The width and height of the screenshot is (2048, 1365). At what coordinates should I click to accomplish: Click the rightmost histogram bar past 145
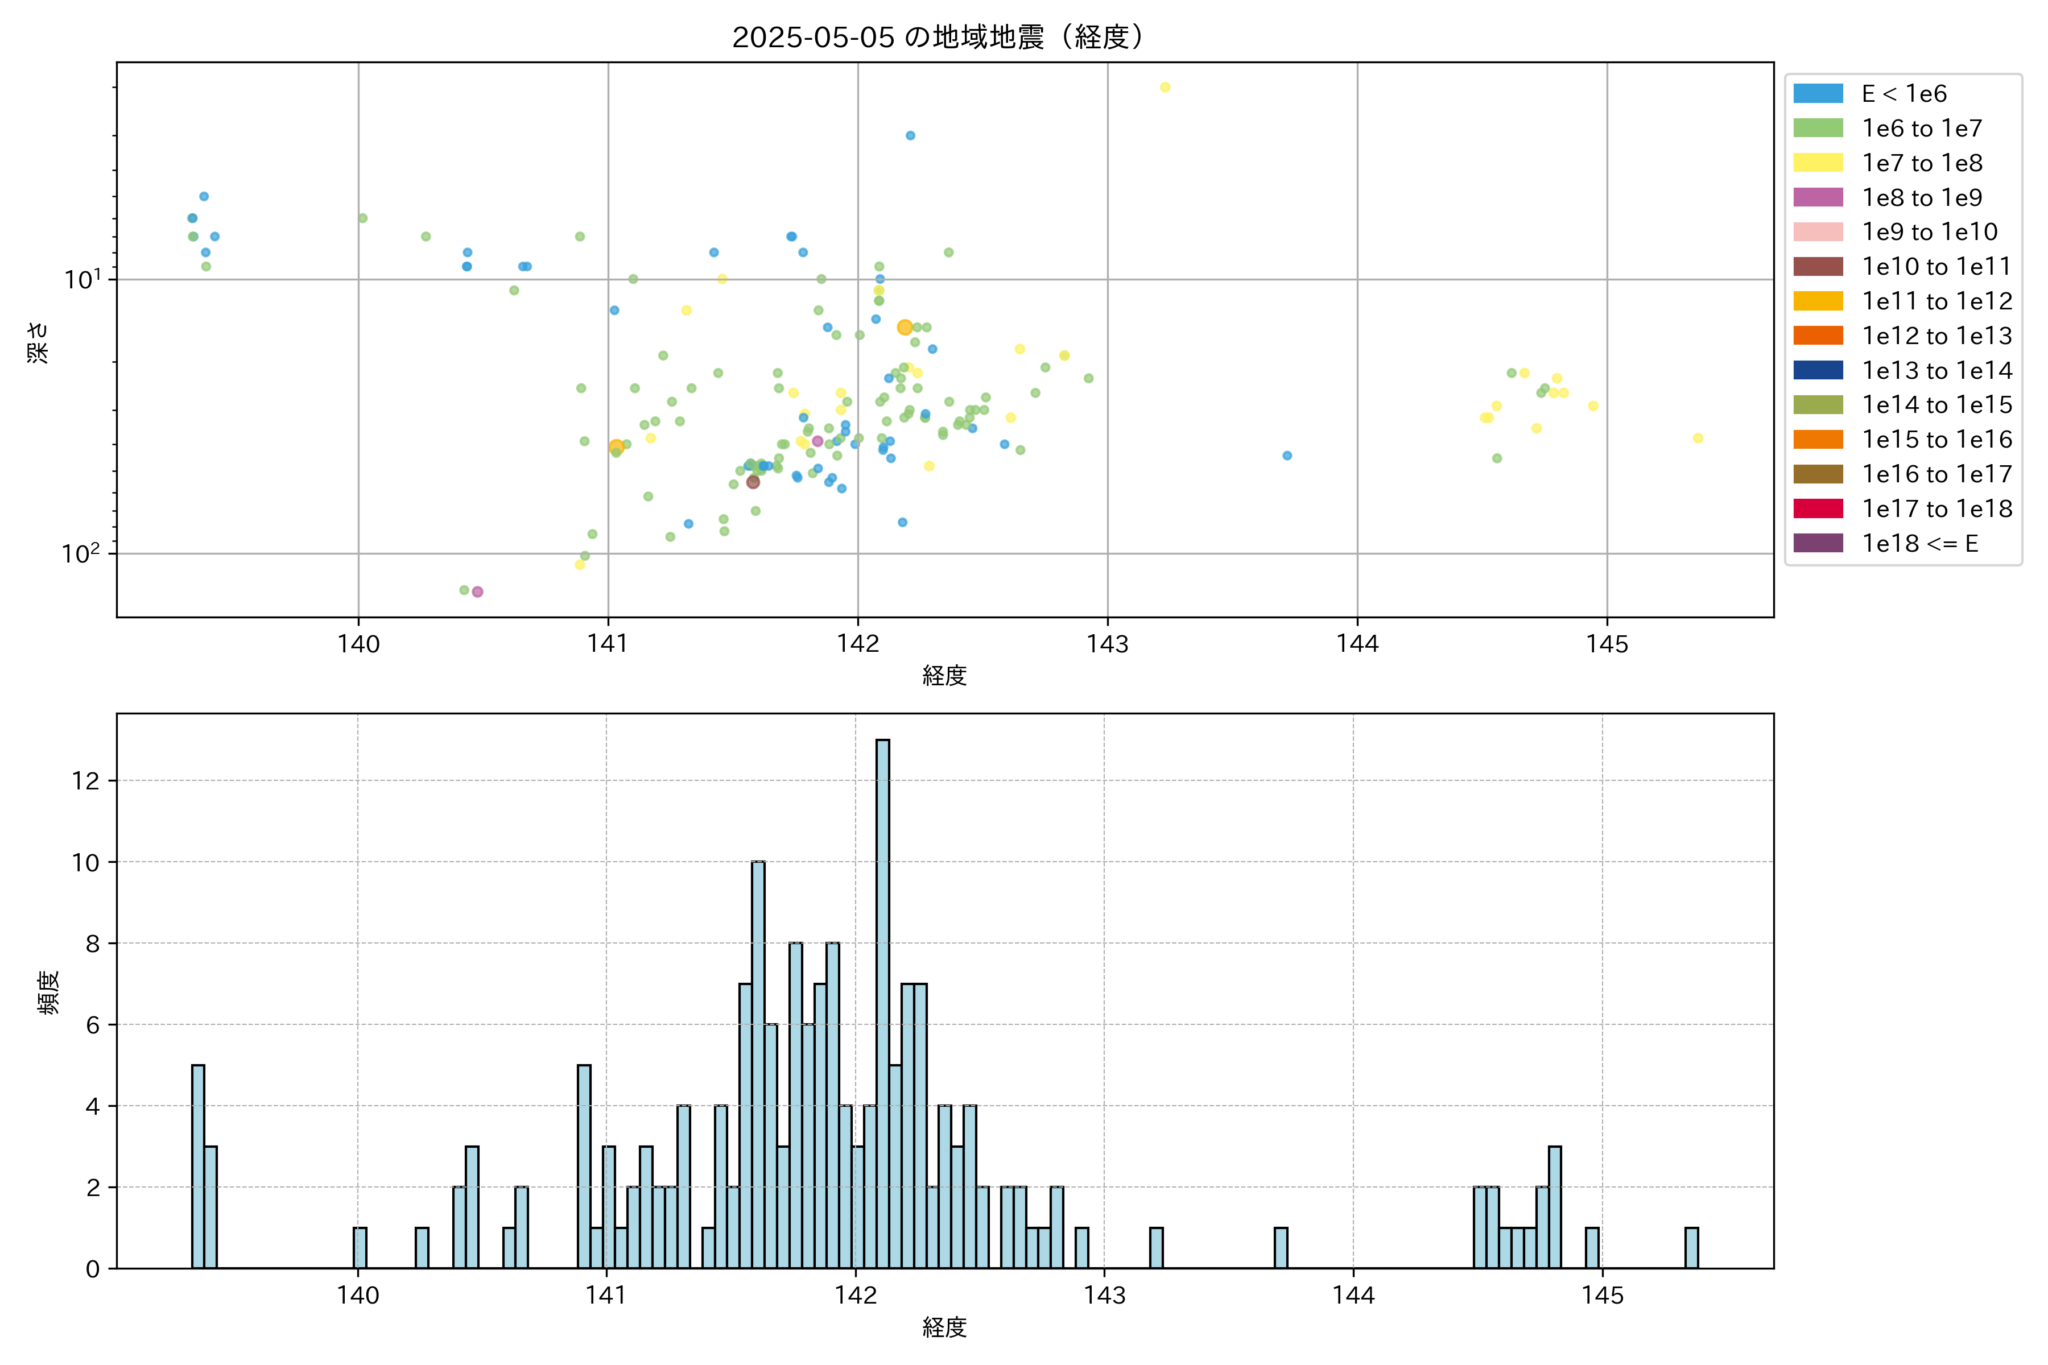[1691, 1247]
